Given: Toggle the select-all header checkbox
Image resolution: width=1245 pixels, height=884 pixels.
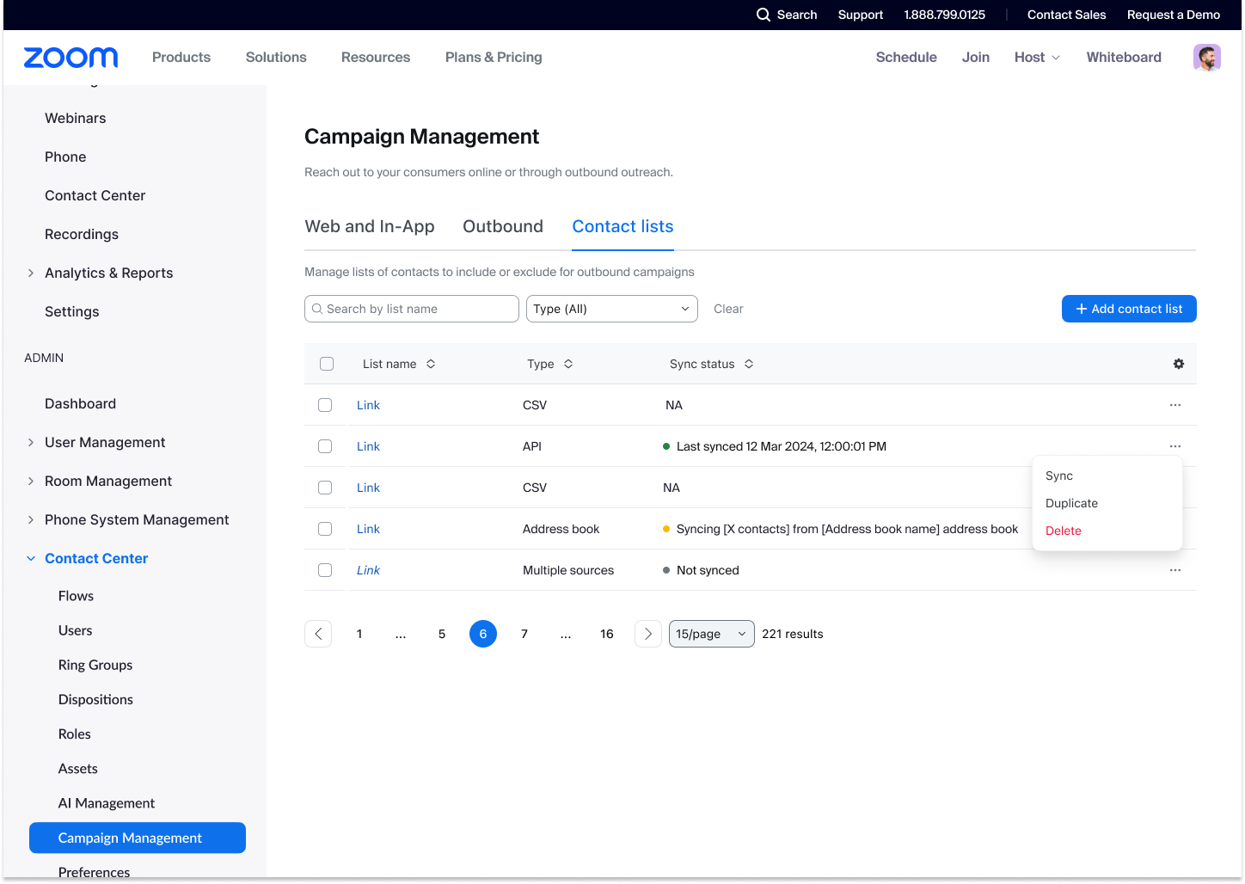Looking at the screenshot, I should click(x=327, y=364).
